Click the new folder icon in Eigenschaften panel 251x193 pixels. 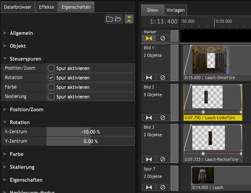[x=109, y=19]
